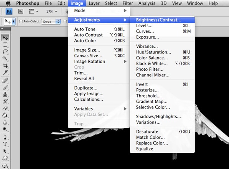Choose Auto Tone
The width and height of the screenshot is (229, 169).
coord(99,29)
